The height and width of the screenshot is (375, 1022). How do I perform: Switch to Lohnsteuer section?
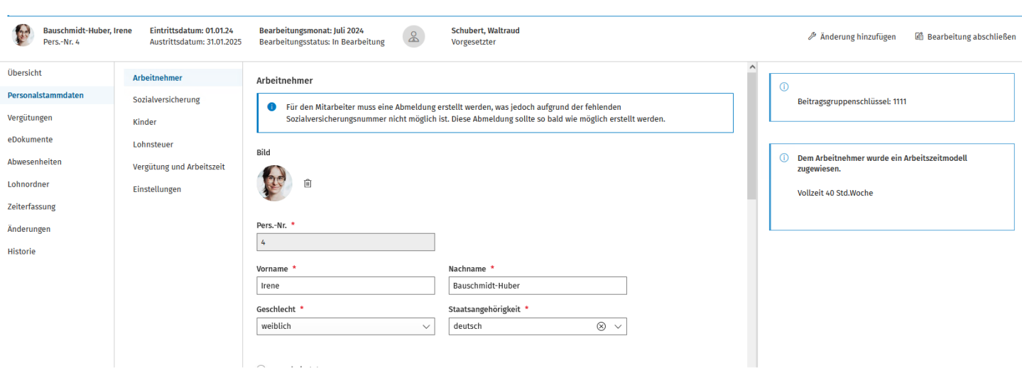tap(153, 145)
